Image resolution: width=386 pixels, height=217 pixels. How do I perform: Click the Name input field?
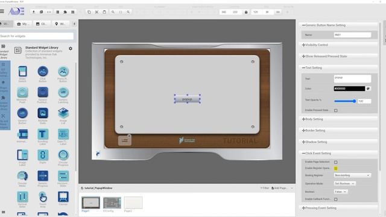point(352,35)
